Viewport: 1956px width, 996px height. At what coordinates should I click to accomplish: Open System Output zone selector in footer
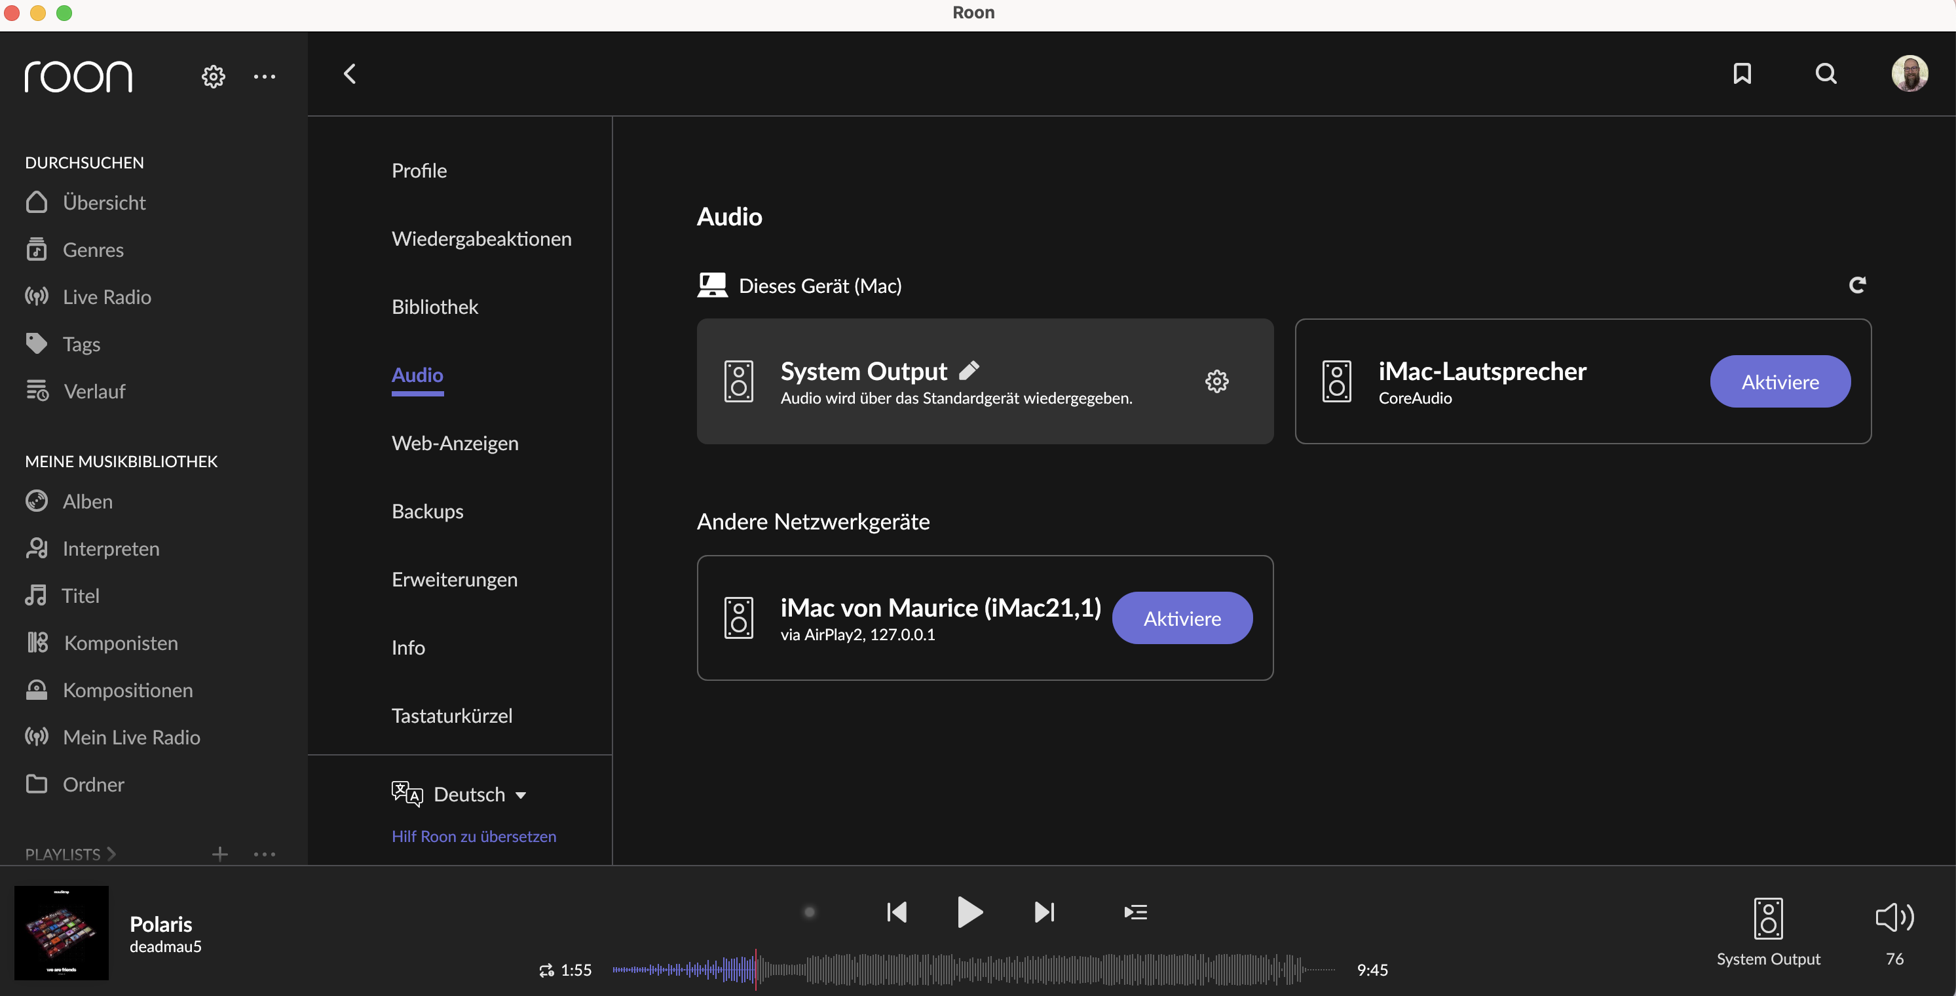1769,931
